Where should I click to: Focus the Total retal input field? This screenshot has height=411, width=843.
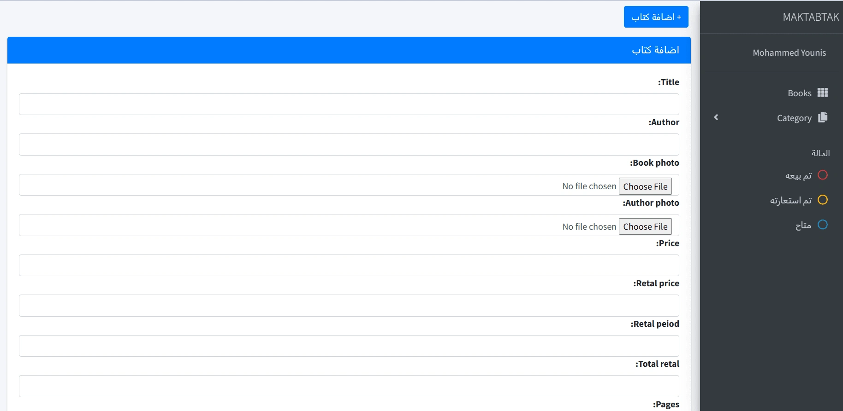349,386
